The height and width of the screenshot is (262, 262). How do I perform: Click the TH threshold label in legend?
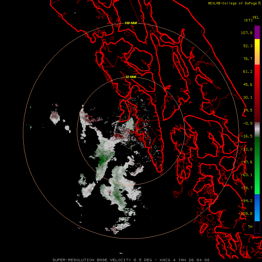[250, 227]
